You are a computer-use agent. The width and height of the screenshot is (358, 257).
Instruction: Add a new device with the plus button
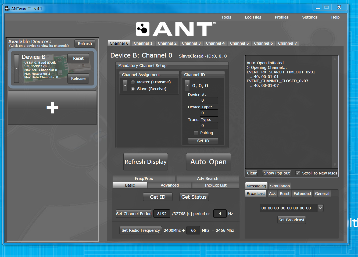[x=52, y=108]
